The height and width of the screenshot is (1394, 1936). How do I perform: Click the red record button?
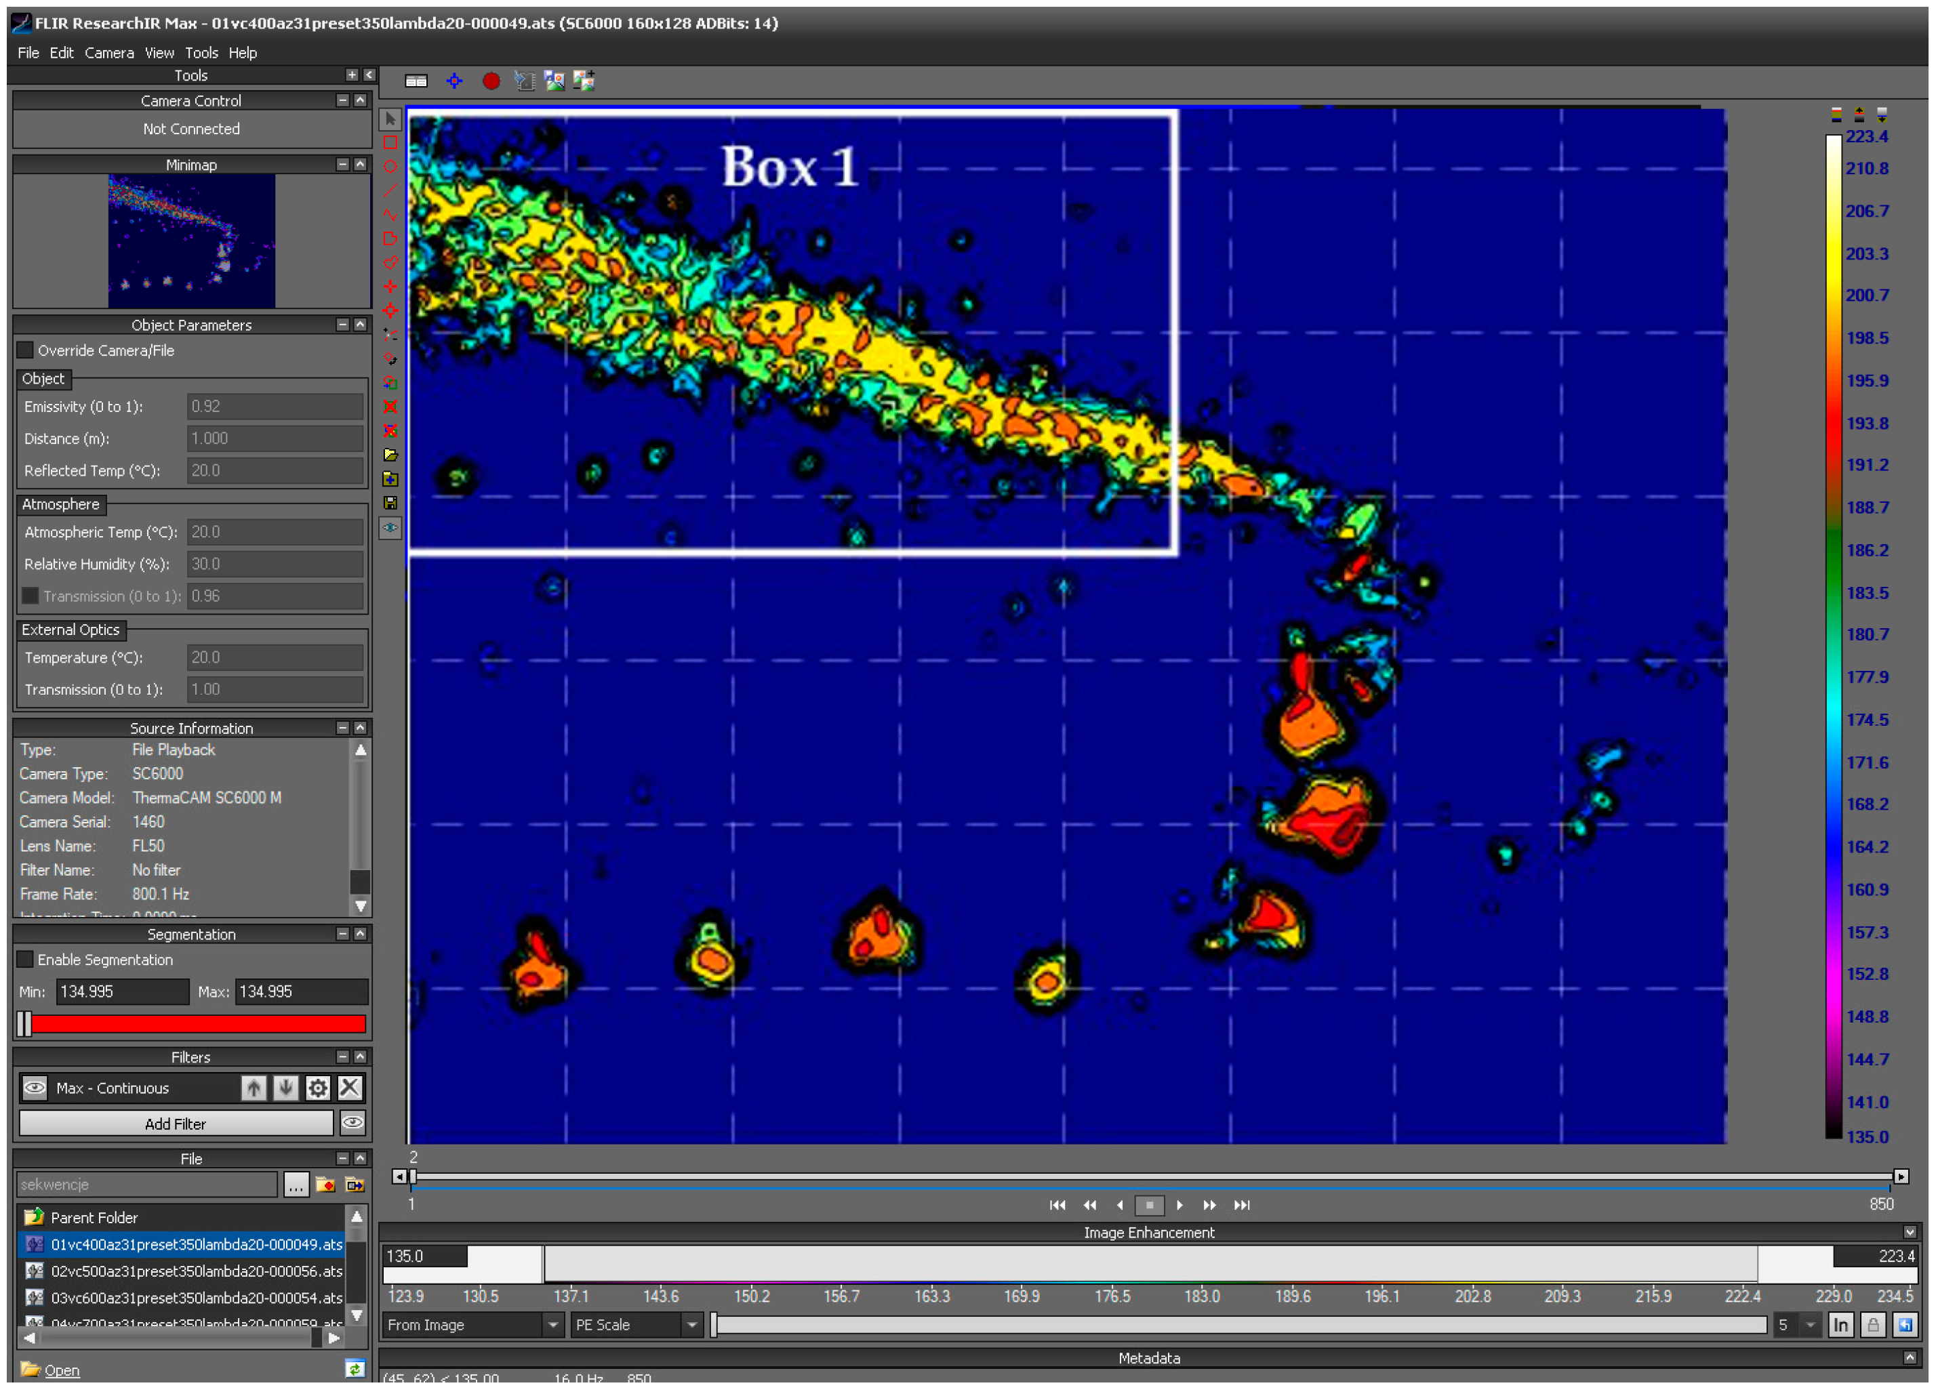click(x=491, y=81)
